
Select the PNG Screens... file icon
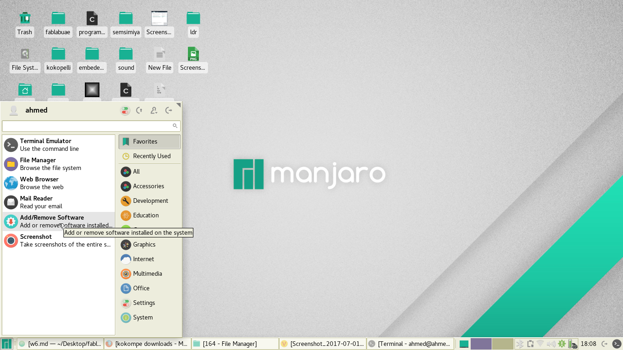[x=193, y=59]
